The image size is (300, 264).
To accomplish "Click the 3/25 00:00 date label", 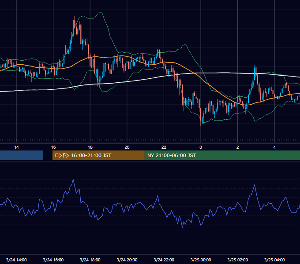I will click(x=201, y=260).
